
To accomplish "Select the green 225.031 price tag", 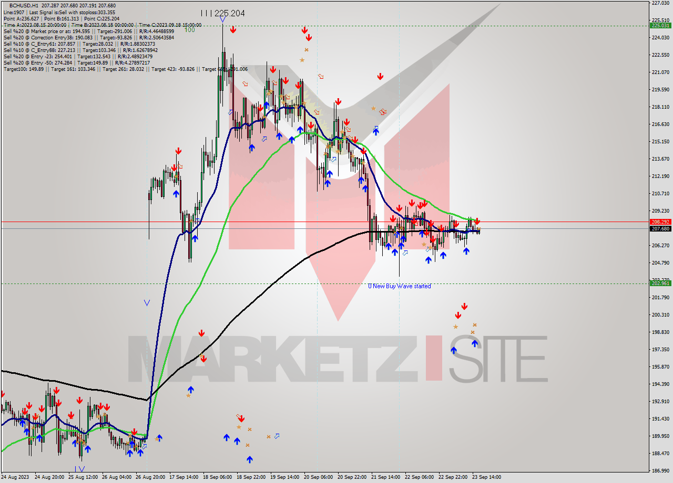I will (x=660, y=25).
